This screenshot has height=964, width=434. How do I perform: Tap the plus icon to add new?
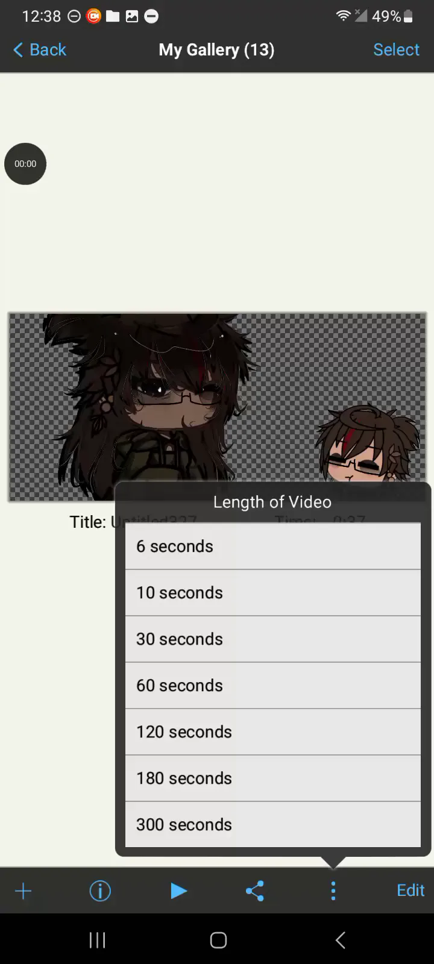23,891
